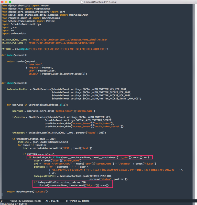
Task: Click 'UserSocialAuth' in the import line
Action: [x=79, y=15]
